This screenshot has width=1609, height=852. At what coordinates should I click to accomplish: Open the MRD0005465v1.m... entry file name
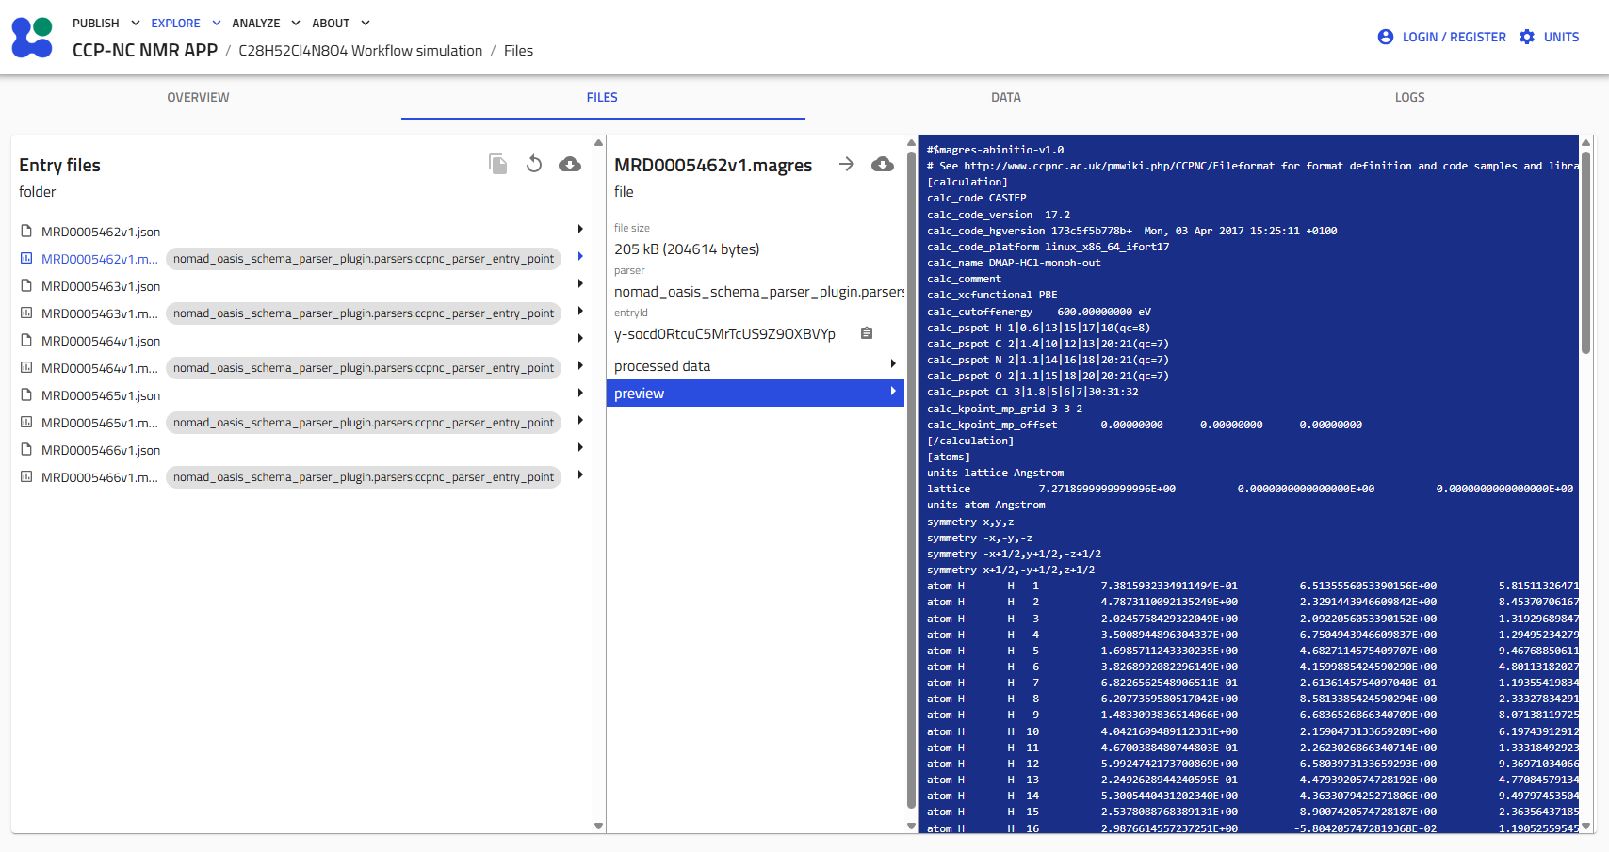pos(100,423)
